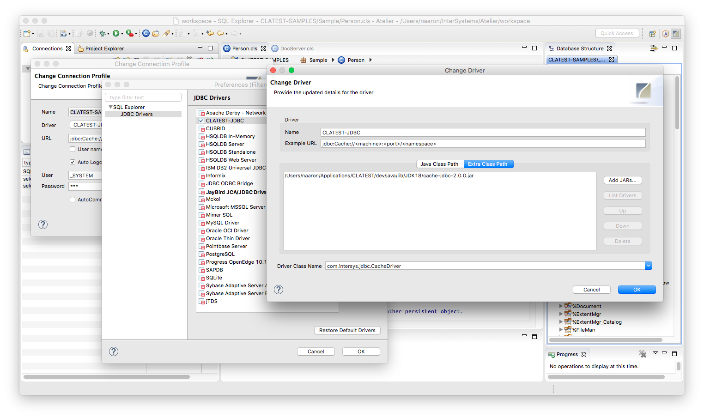Toggle the Apache Derby driver checkbox

201,113
